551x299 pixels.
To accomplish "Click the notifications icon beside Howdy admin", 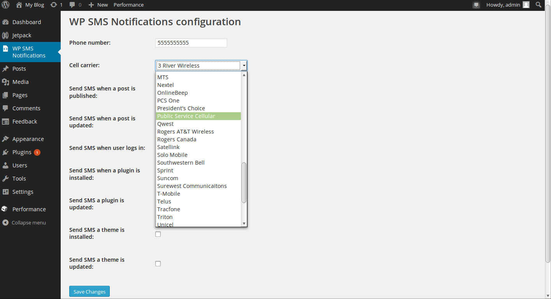I will 476,5.
